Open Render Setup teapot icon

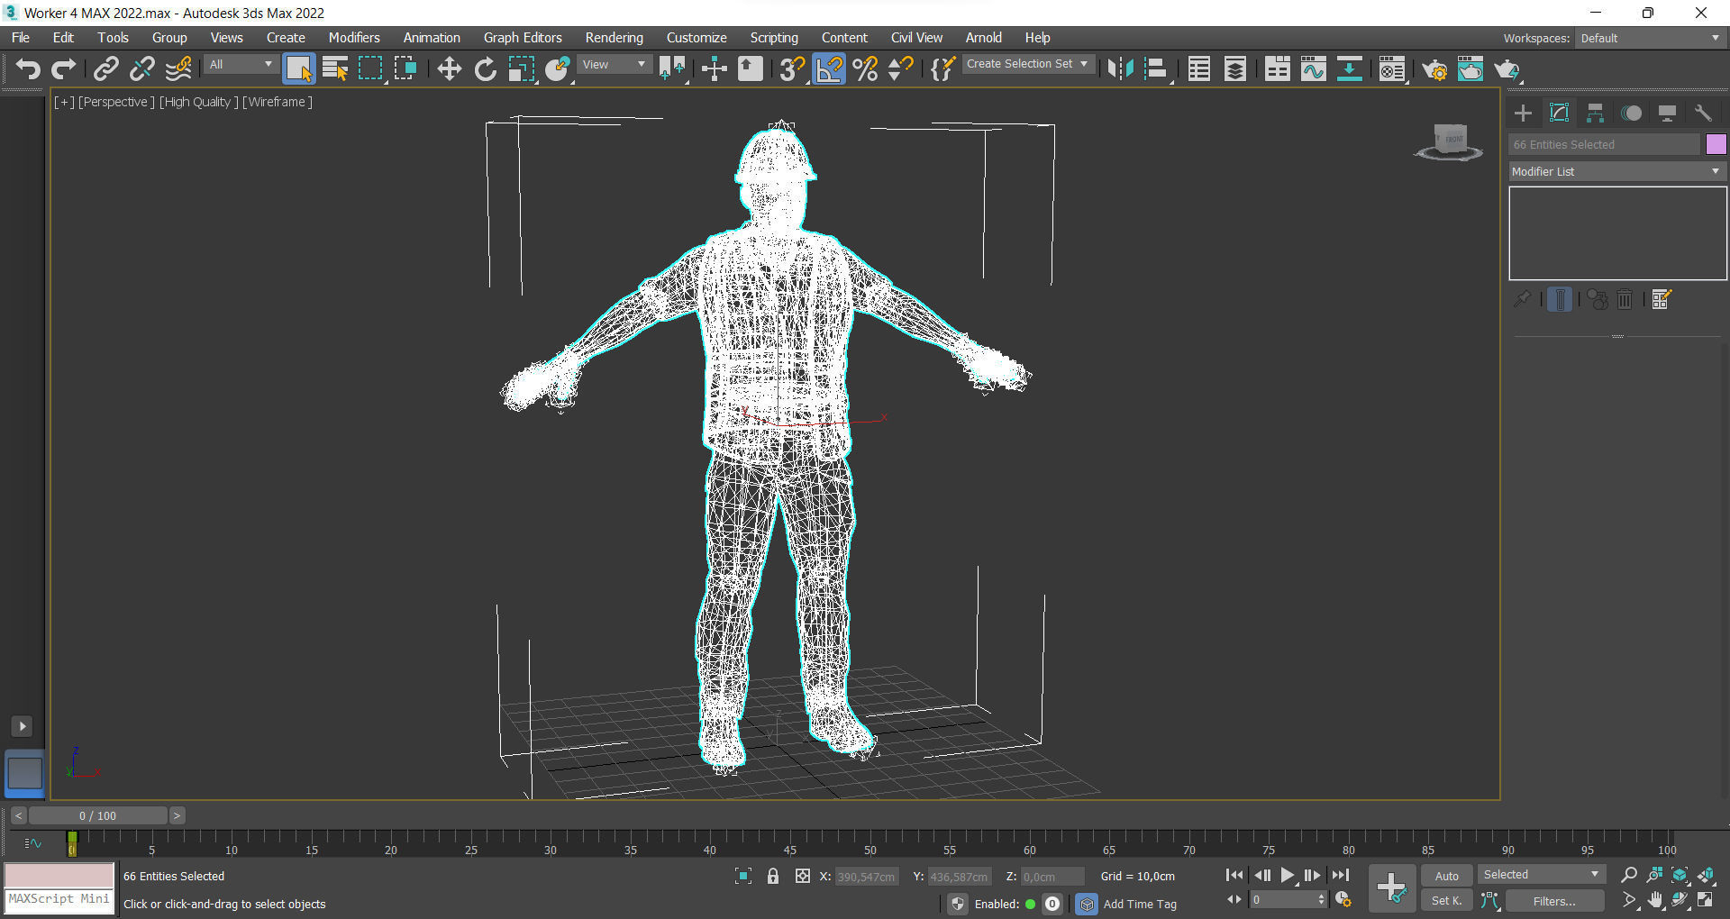[1434, 68]
